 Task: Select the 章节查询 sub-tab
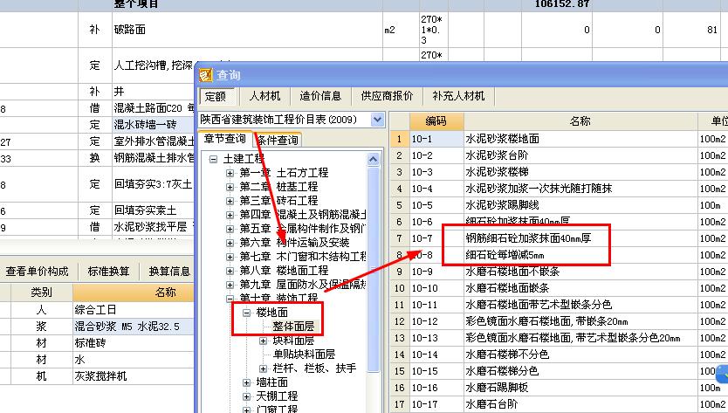coord(224,139)
